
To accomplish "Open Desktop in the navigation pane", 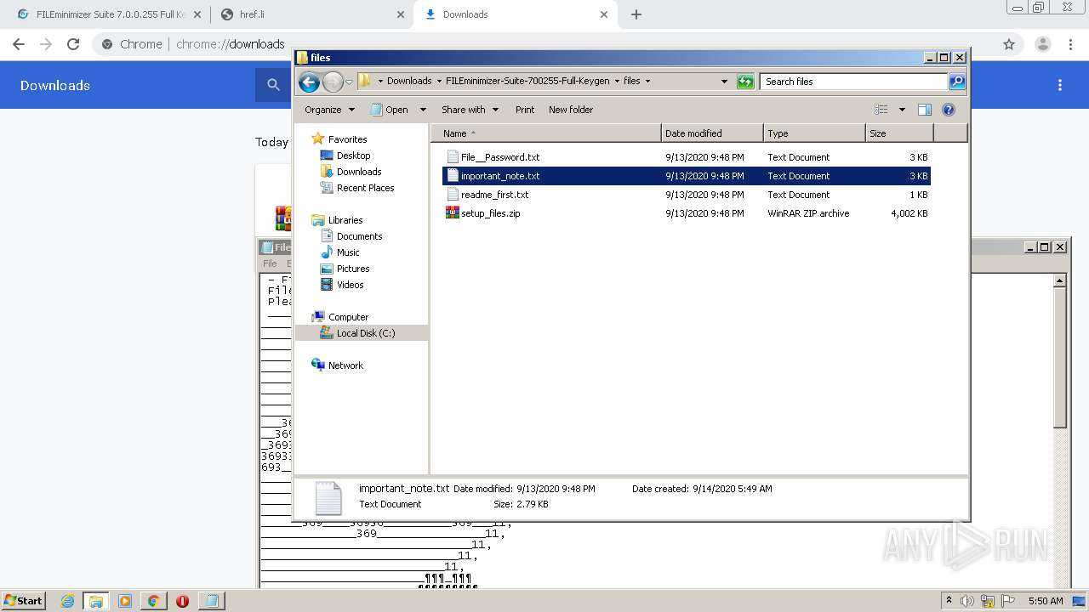I will 345,156.
